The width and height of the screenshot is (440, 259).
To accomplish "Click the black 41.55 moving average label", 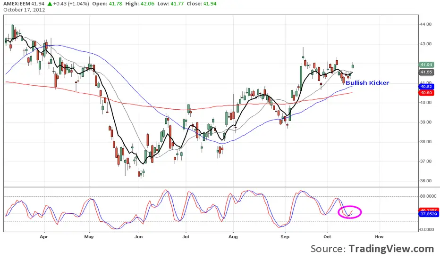I will [x=426, y=72].
